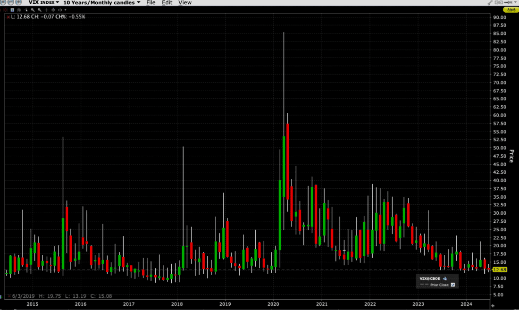Open the VIX INDEX symbol dropdown

43,2
